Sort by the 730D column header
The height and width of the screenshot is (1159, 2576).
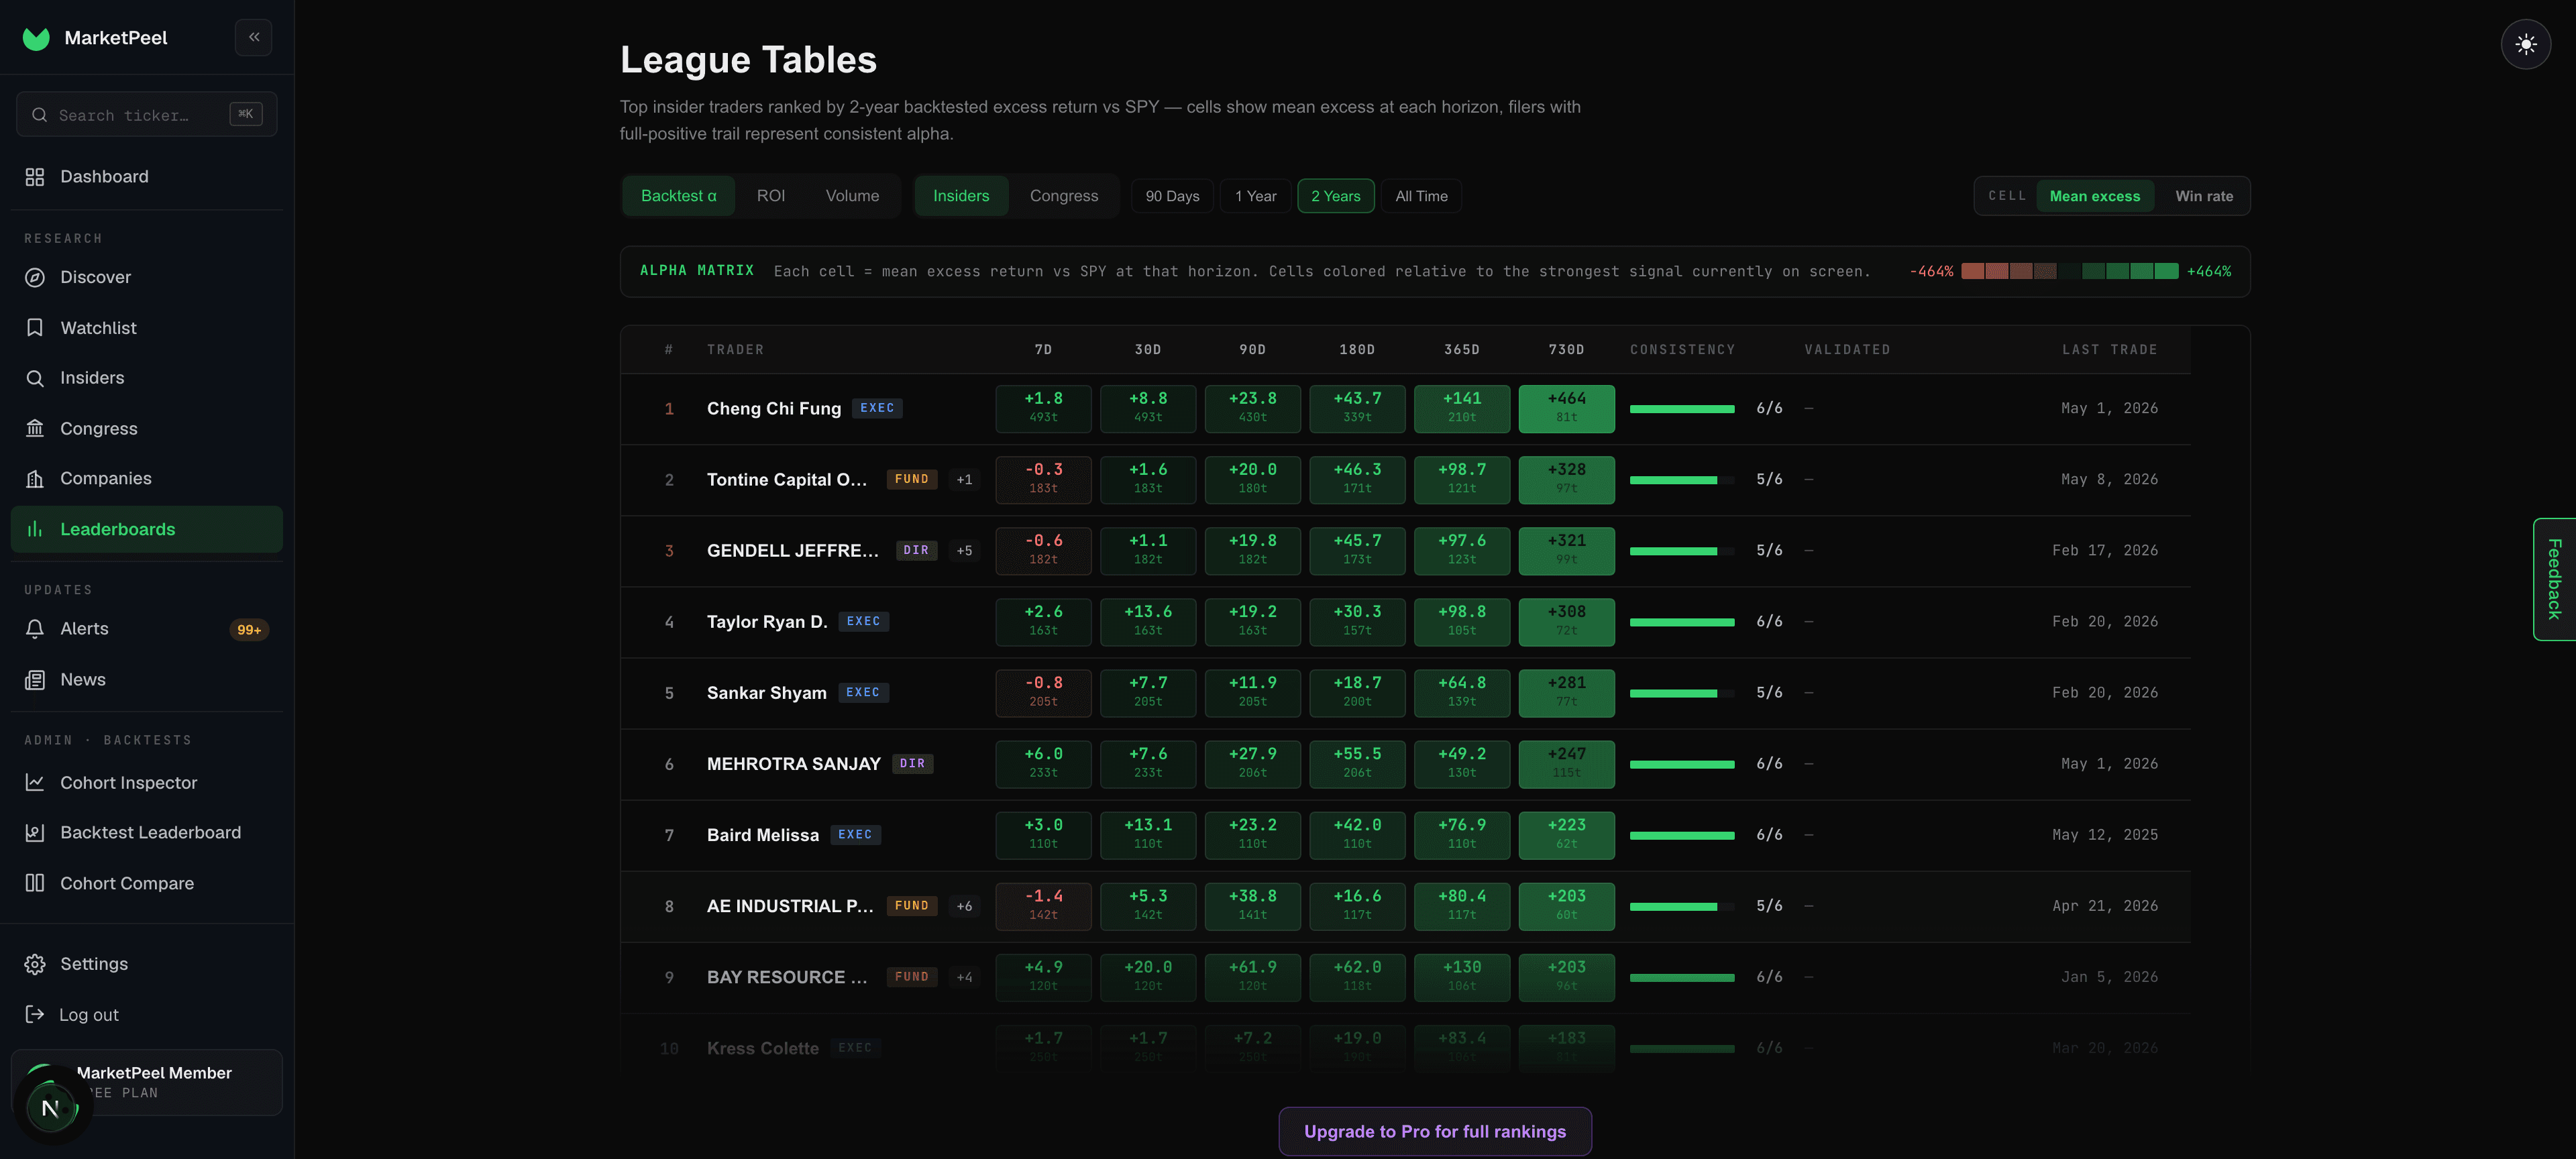[x=1566, y=350]
